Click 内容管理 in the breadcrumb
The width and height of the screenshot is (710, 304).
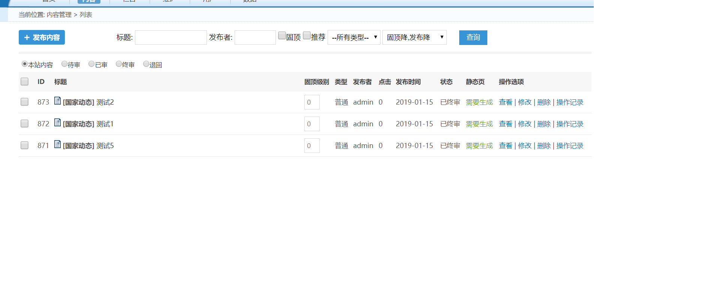[59, 15]
